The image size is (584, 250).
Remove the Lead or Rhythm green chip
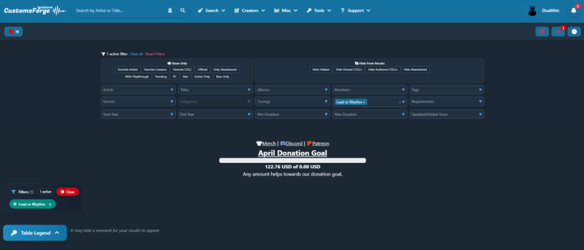tap(50, 204)
